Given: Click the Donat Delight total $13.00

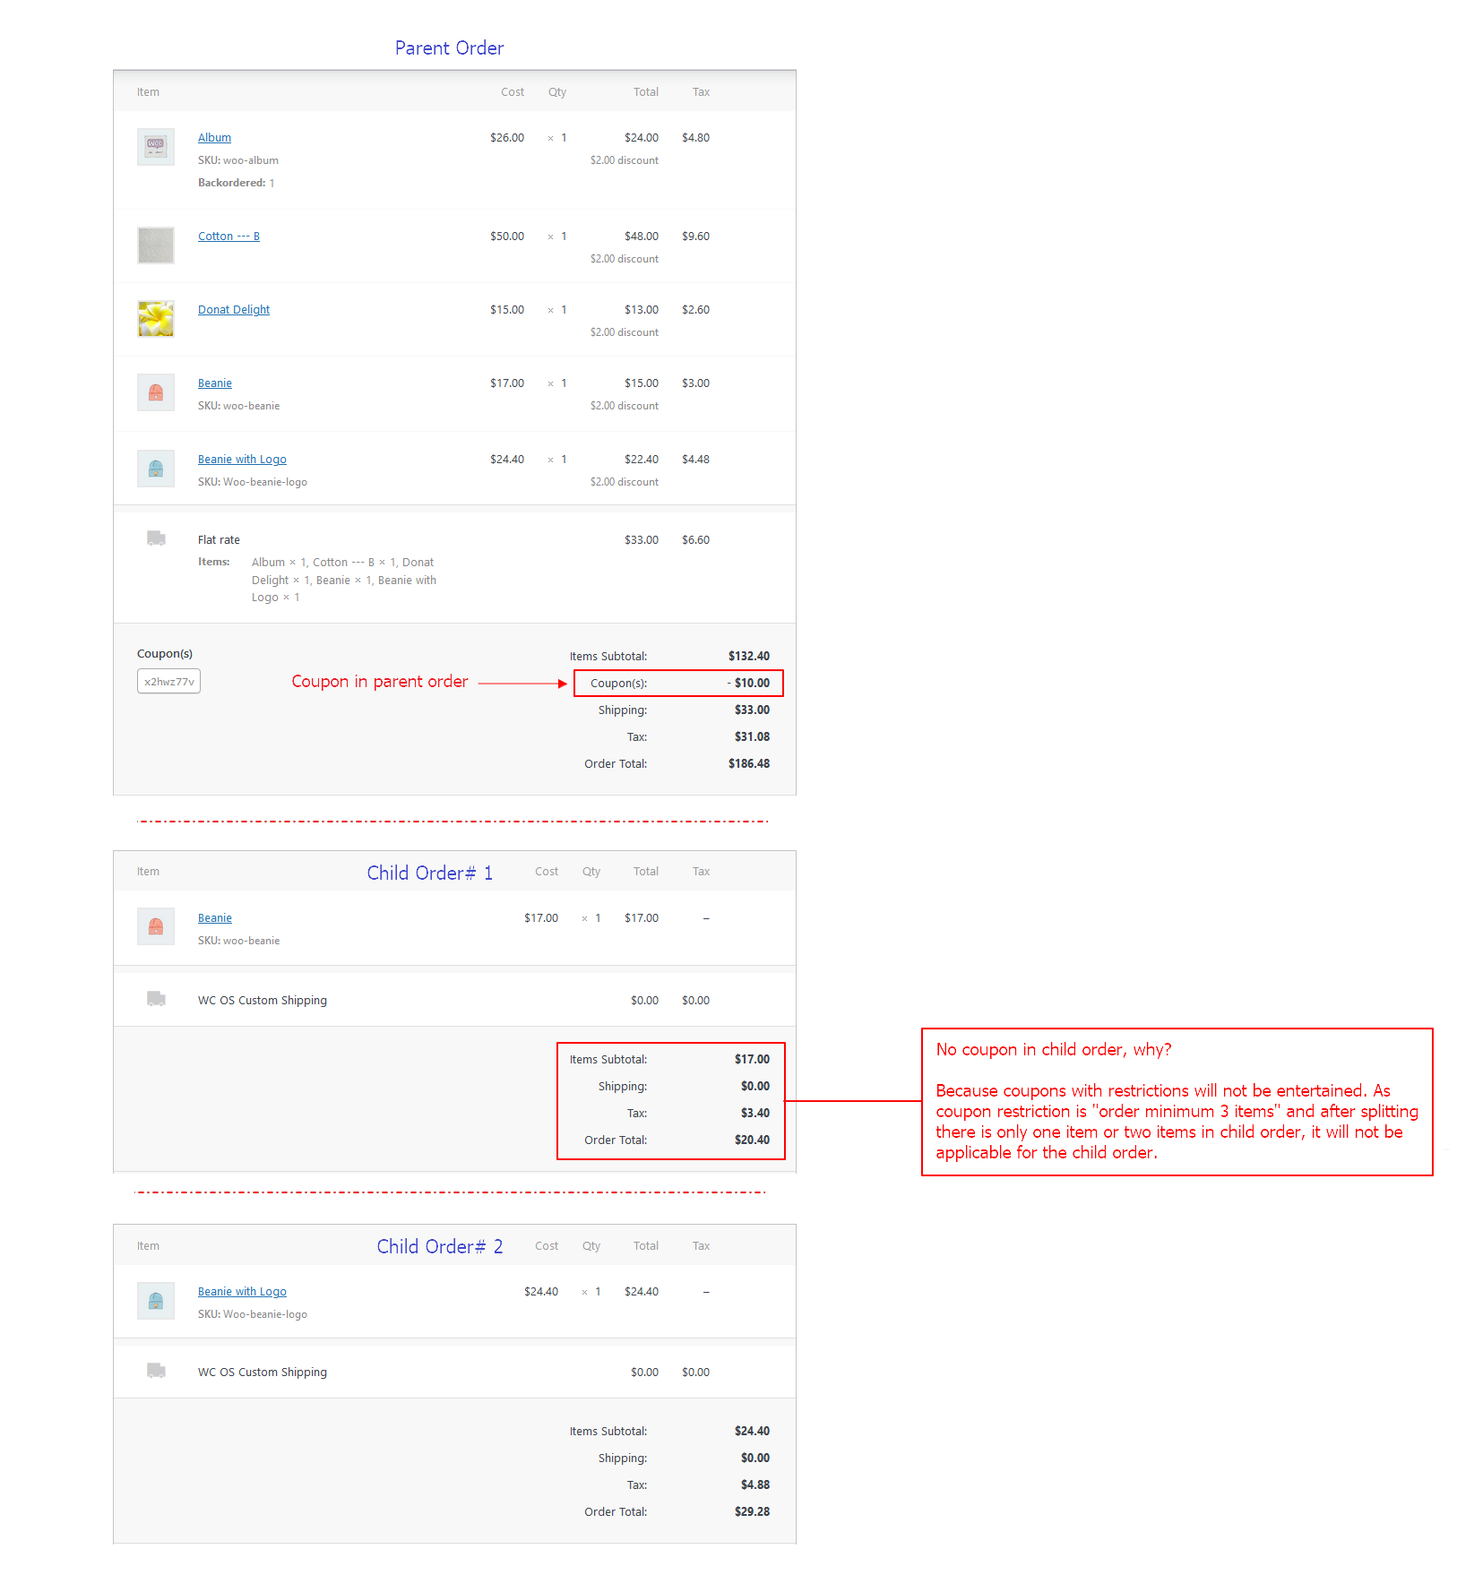Looking at the screenshot, I should pos(642,310).
